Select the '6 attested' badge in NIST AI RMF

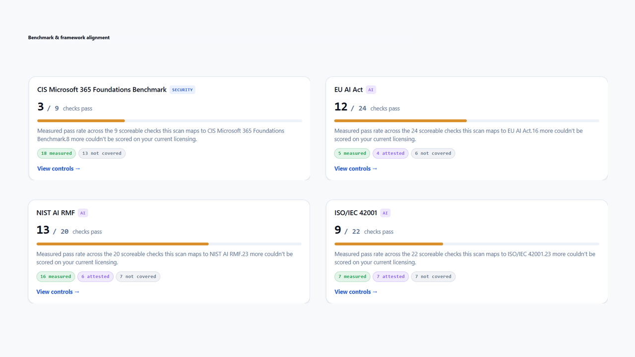pyautogui.click(x=95, y=276)
